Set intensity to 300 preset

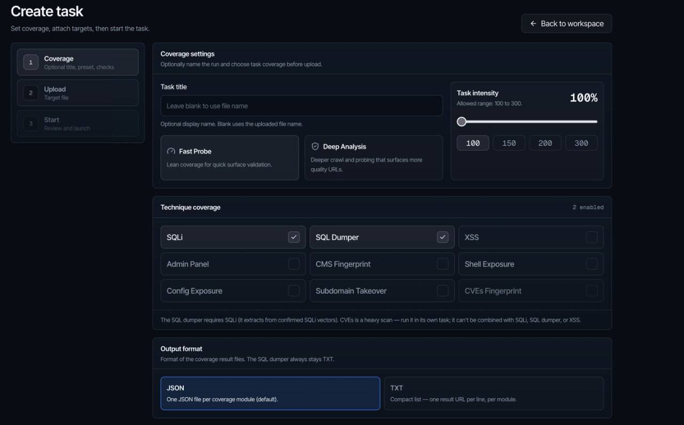tap(581, 143)
